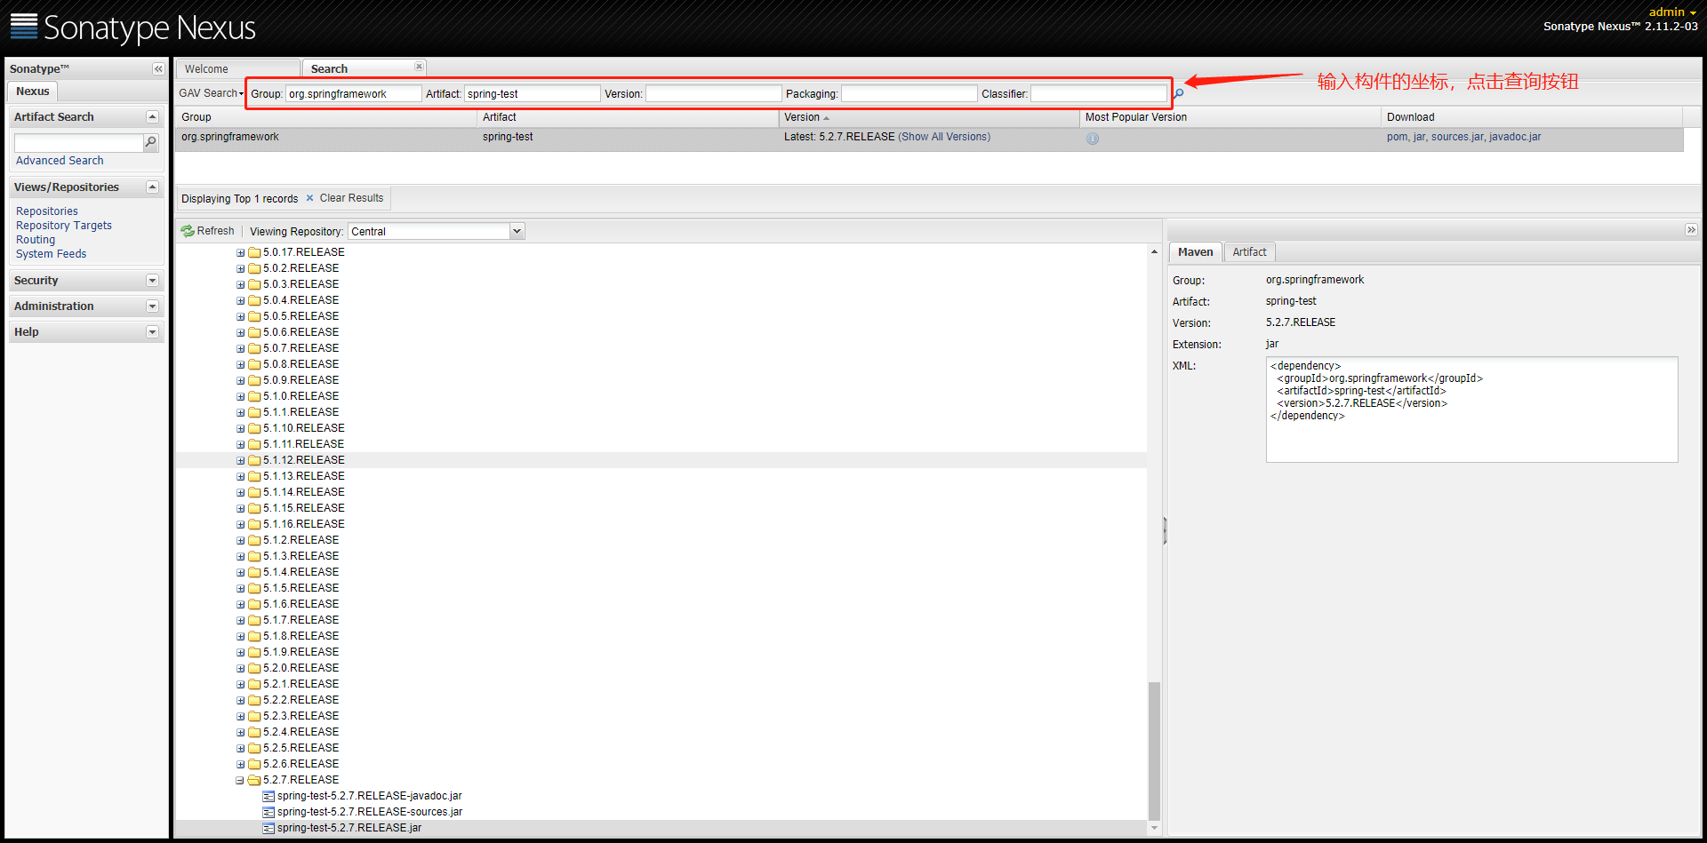Click the sidebar Artifact Search text box
The image size is (1707, 843).
[x=79, y=142]
